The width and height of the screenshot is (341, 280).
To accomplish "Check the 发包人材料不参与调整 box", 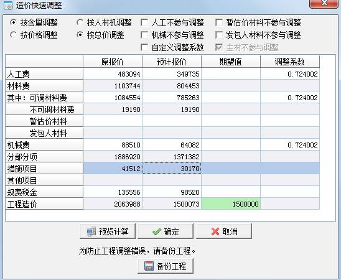I will click(x=219, y=35).
